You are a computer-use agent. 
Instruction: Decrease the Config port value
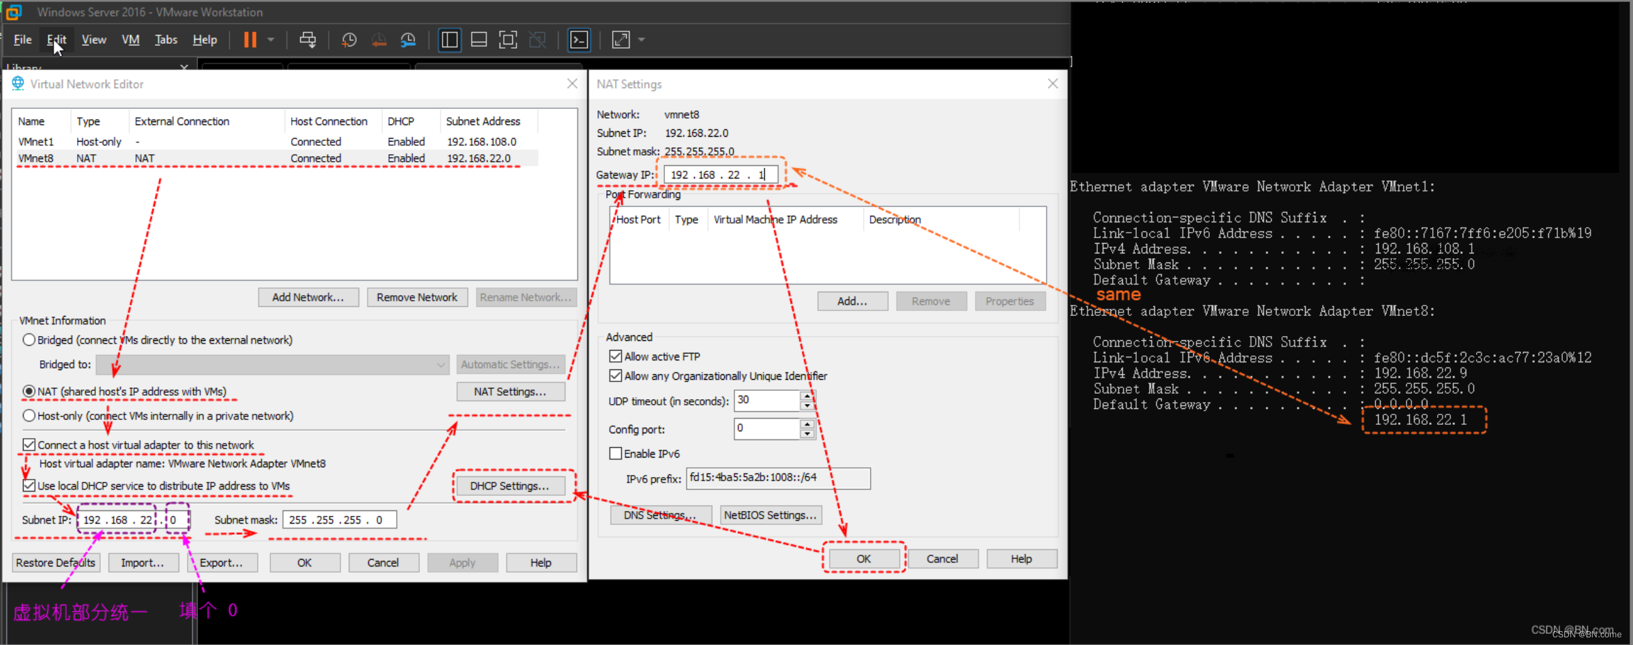[807, 433]
